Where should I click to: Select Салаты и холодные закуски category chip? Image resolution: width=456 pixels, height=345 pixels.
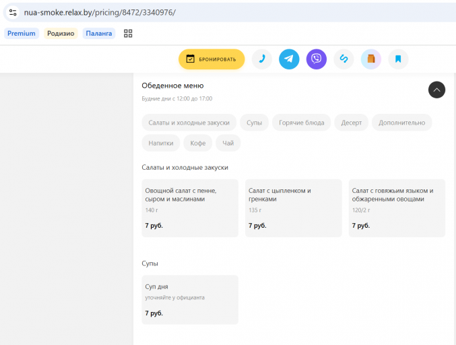pos(189,123)
